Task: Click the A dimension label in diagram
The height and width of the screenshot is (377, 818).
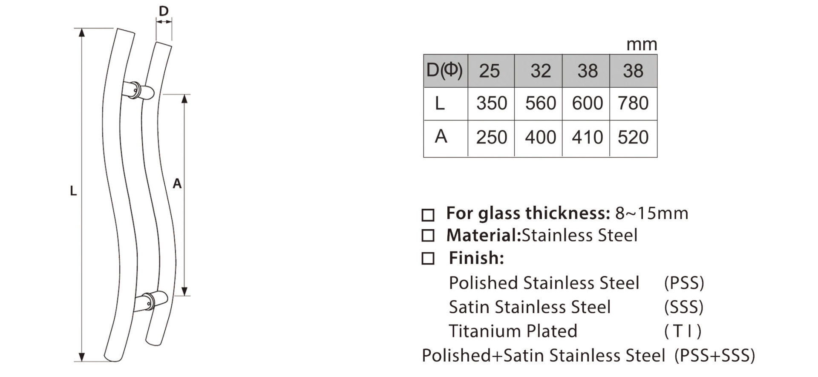Action: [177, 184]
